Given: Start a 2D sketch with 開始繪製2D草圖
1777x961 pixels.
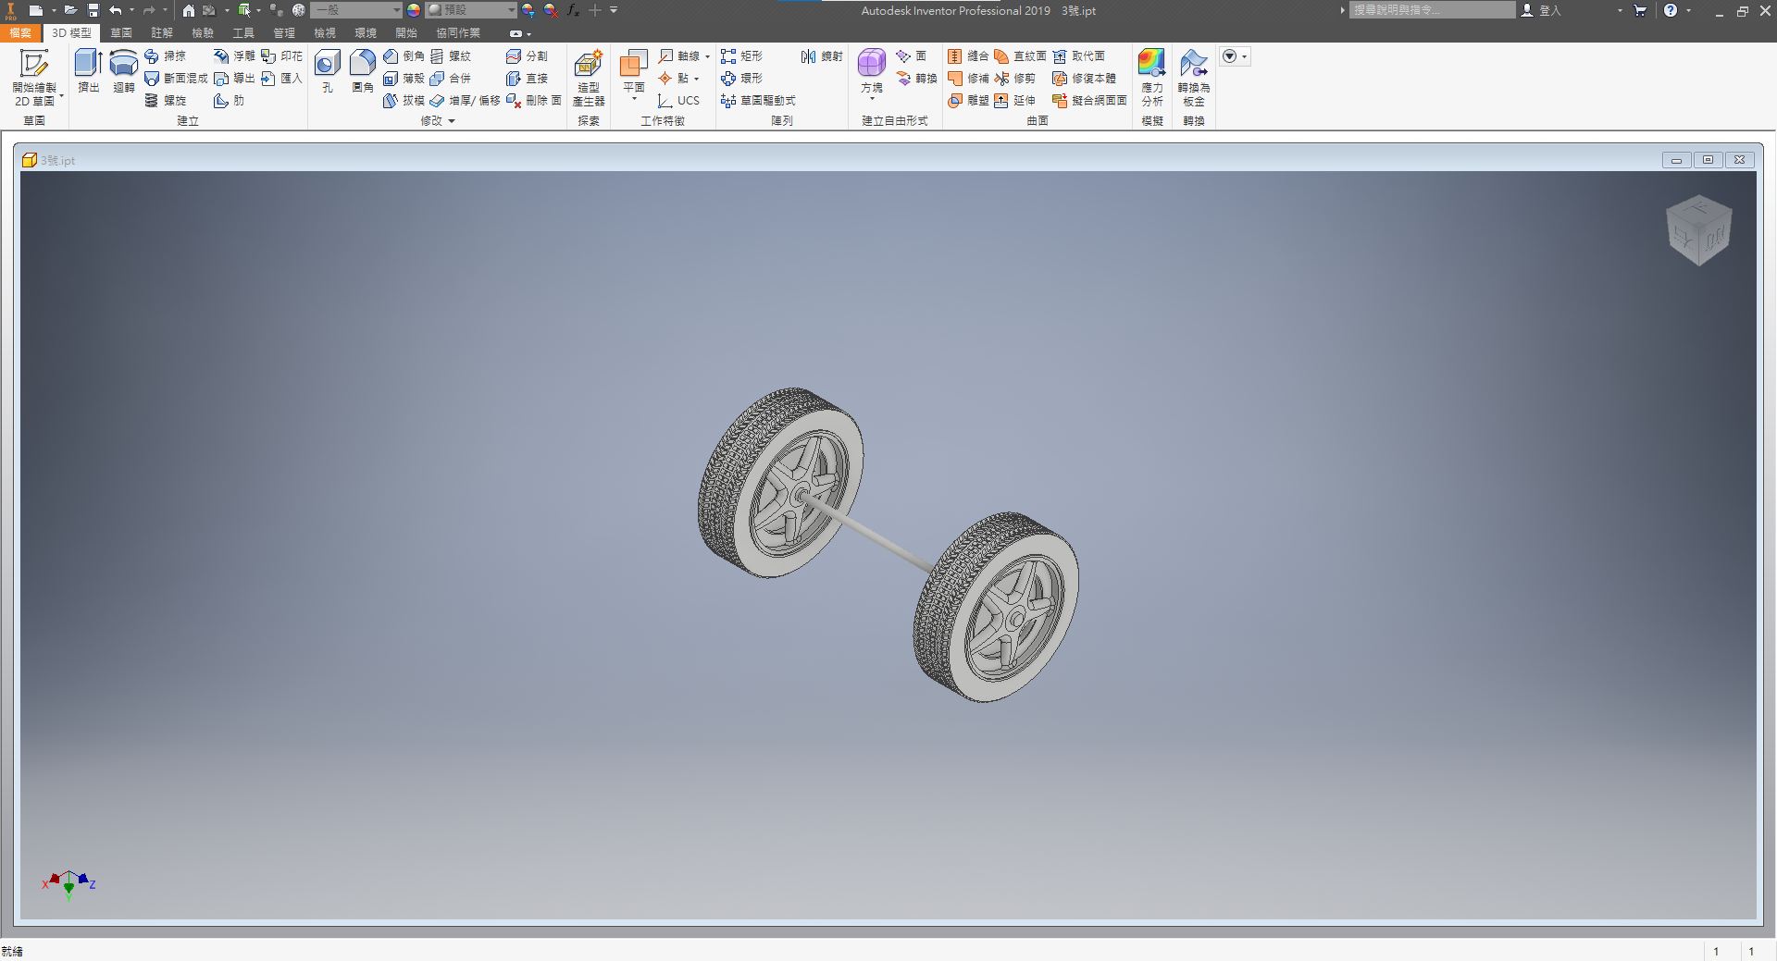Looking at the screenshot, I should pyautogui.click(x=34, y=78).
